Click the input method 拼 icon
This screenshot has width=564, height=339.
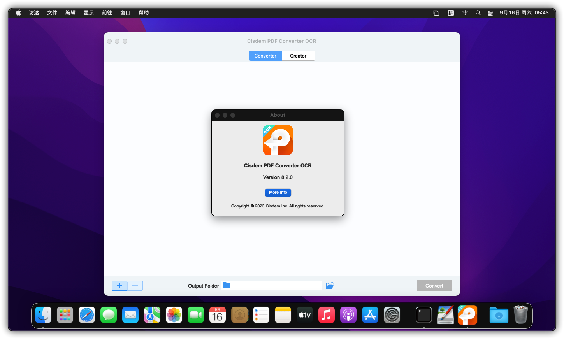[x=450, y=12]
